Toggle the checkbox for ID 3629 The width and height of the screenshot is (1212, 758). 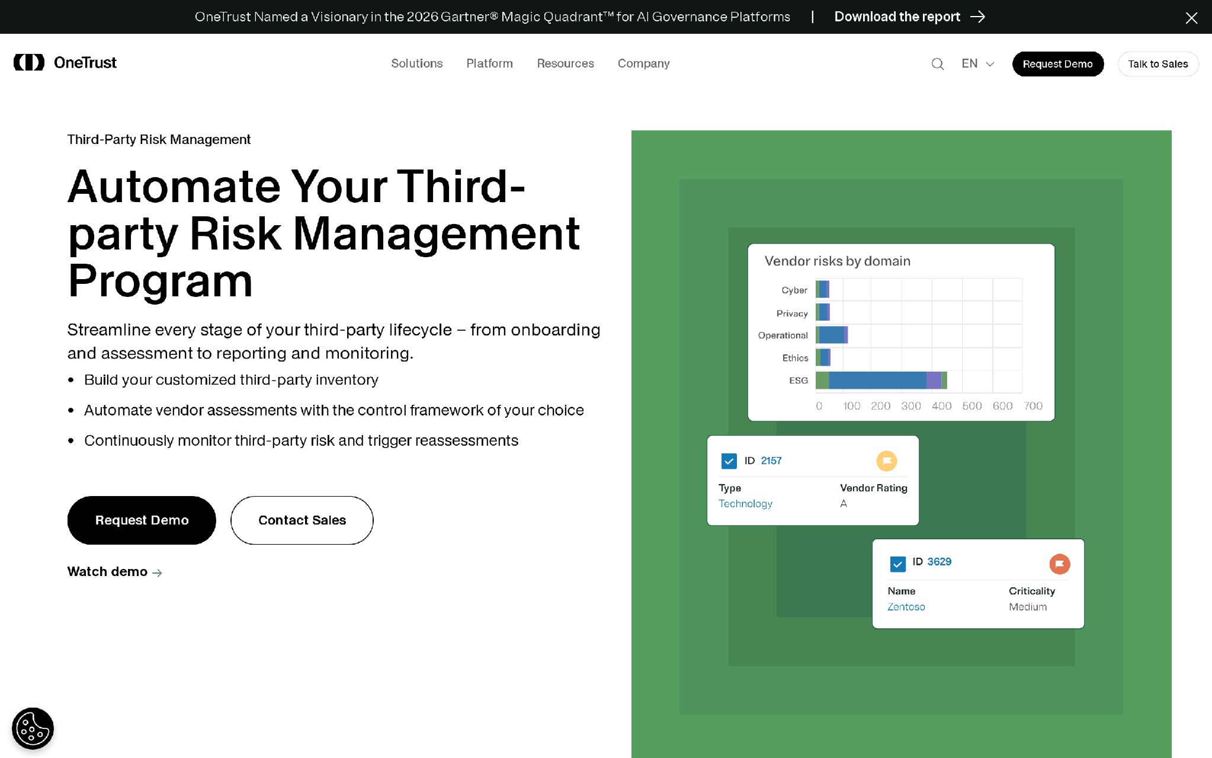[897, 564]
